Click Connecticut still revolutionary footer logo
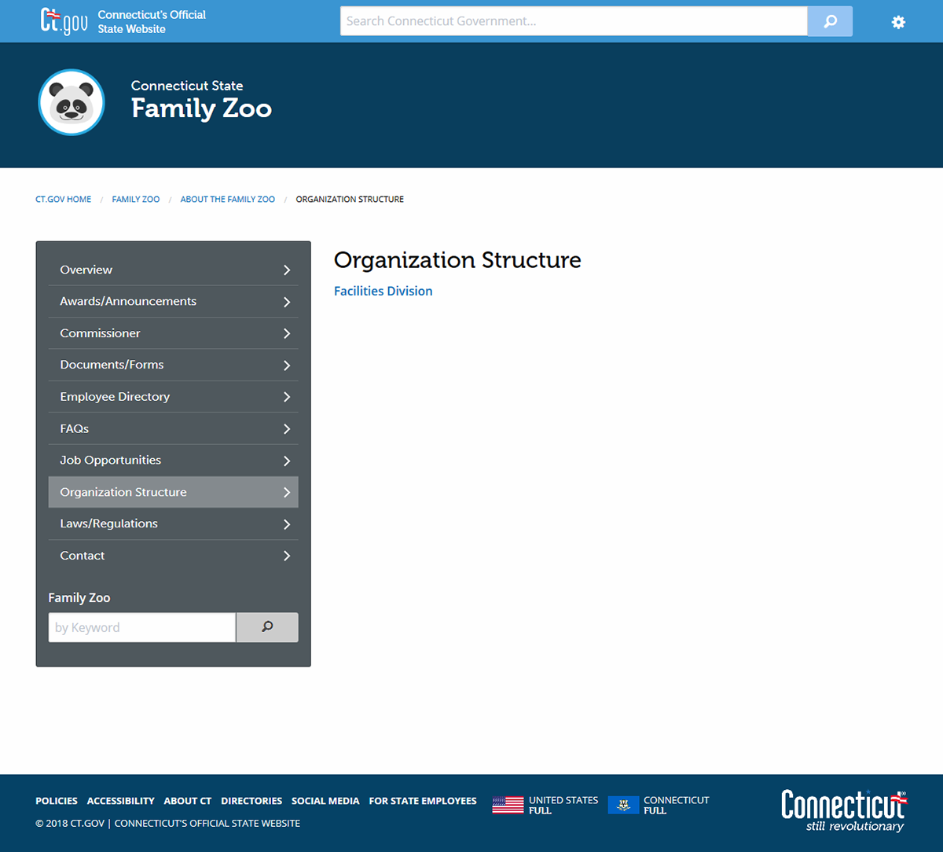The height and width of the screenshot is (852, 943). [843, 810]
